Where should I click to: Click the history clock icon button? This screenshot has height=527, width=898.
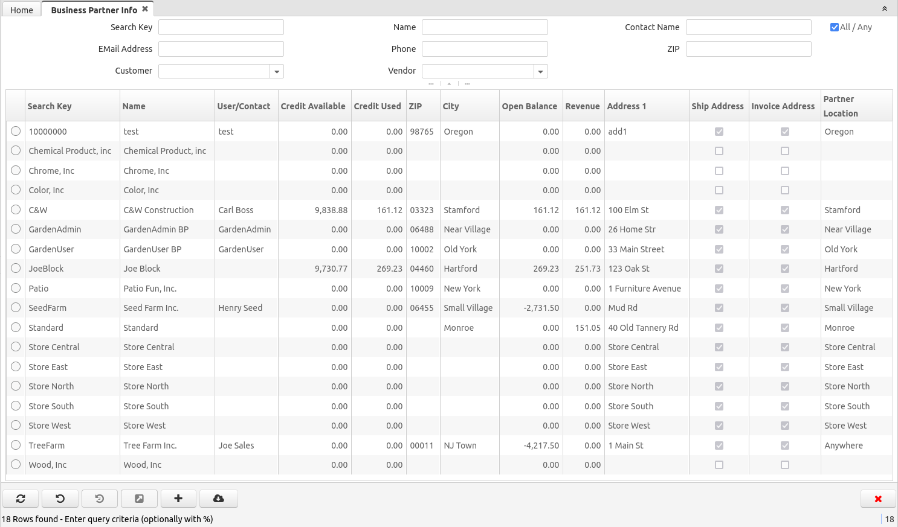point(100,499)
